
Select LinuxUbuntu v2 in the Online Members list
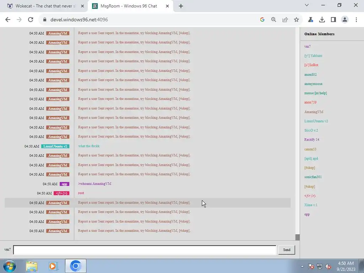[316, 121]
